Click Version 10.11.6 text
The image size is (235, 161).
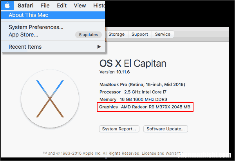click(x=115, y=72)
